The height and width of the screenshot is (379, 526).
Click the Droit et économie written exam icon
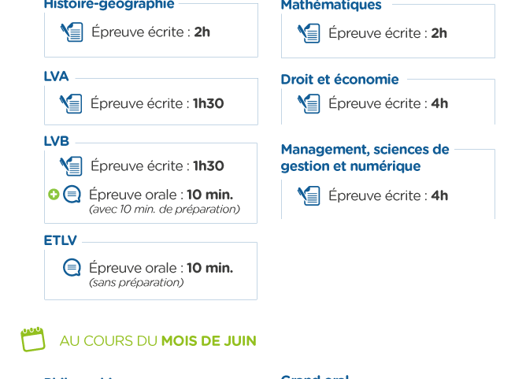point(309,104)
